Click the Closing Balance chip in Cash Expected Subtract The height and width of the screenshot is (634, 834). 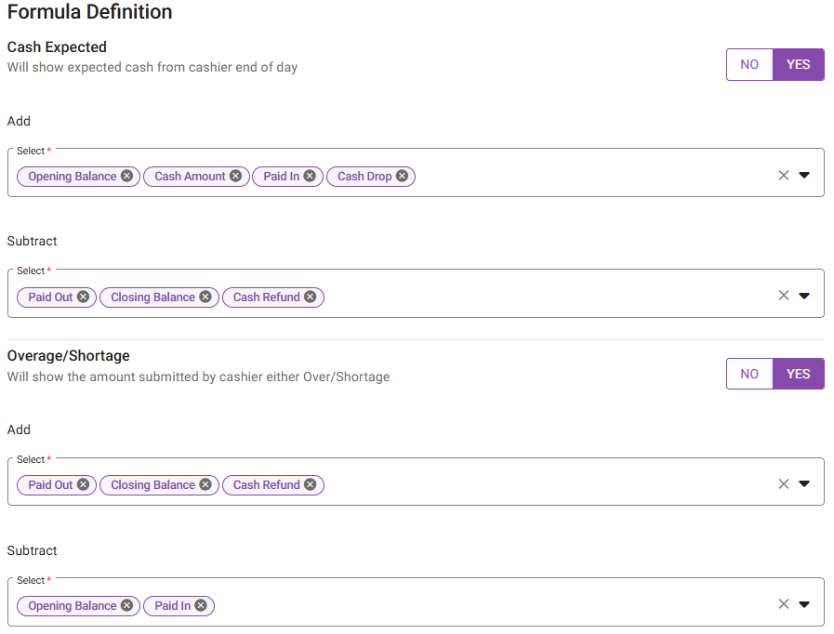(152, 297)
